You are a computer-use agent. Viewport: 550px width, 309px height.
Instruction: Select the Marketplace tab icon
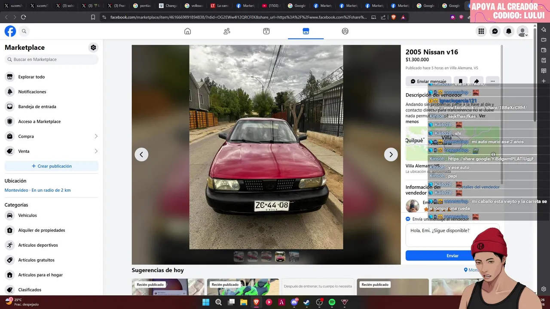[306, 31]
